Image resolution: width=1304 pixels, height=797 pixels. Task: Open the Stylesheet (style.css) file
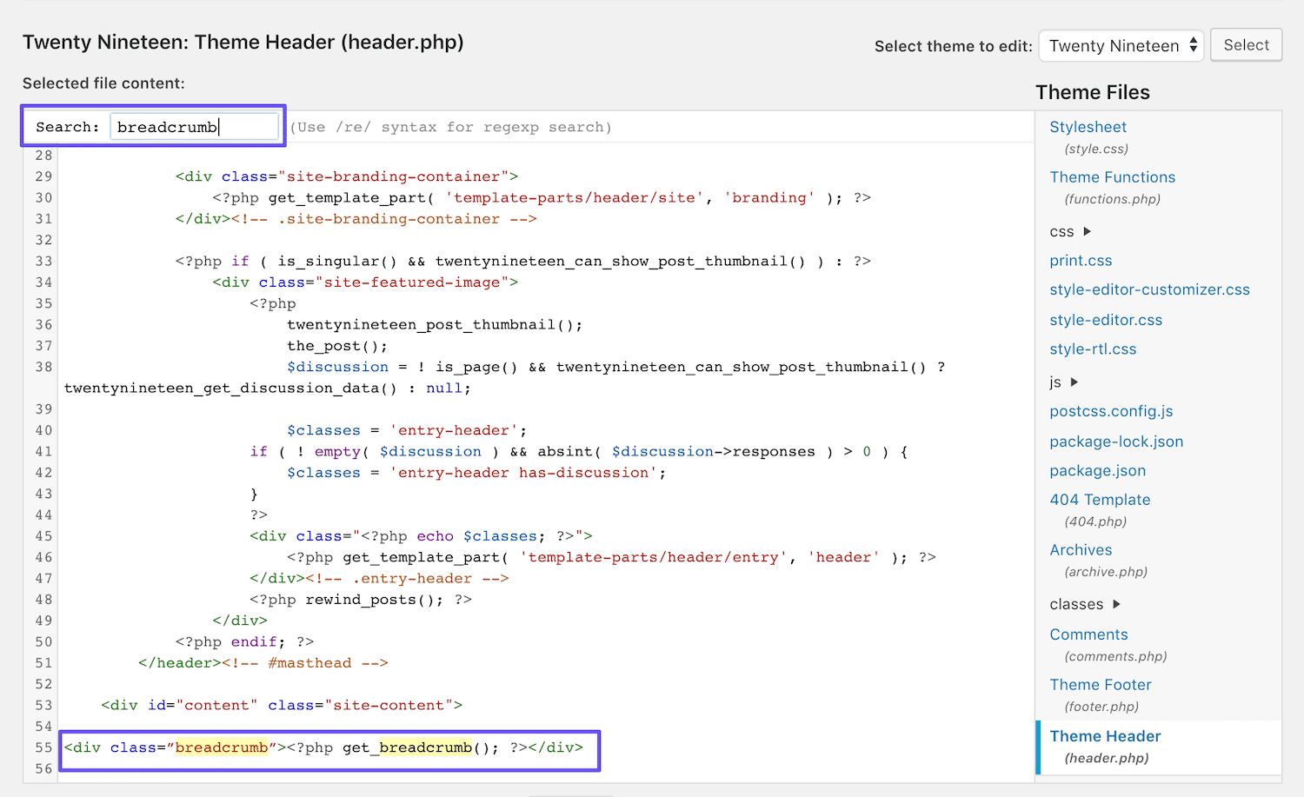click(1088, 126)
